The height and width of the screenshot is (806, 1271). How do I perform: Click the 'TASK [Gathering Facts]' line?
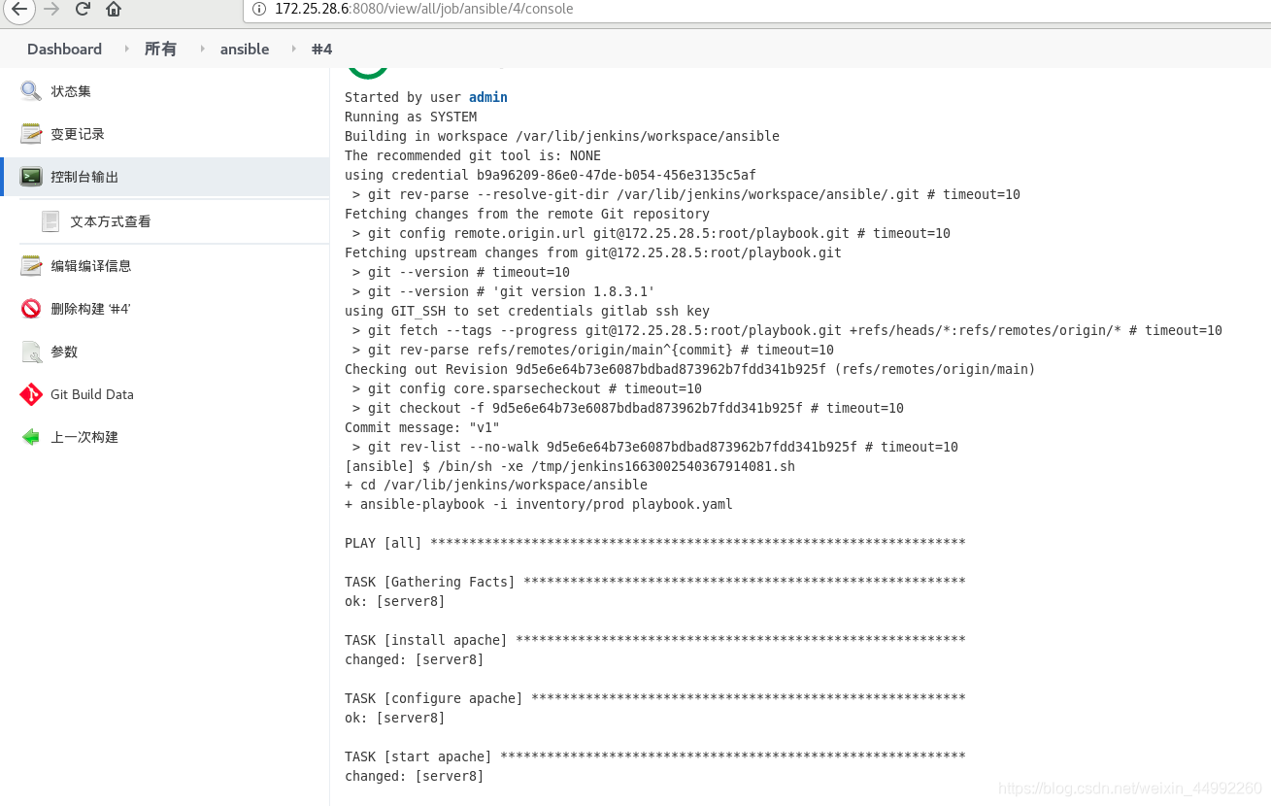655,582
